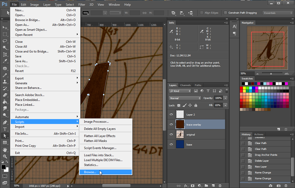Select the Rectangular Marquee tool
The image size is (295, 188).
coord(5,34)
